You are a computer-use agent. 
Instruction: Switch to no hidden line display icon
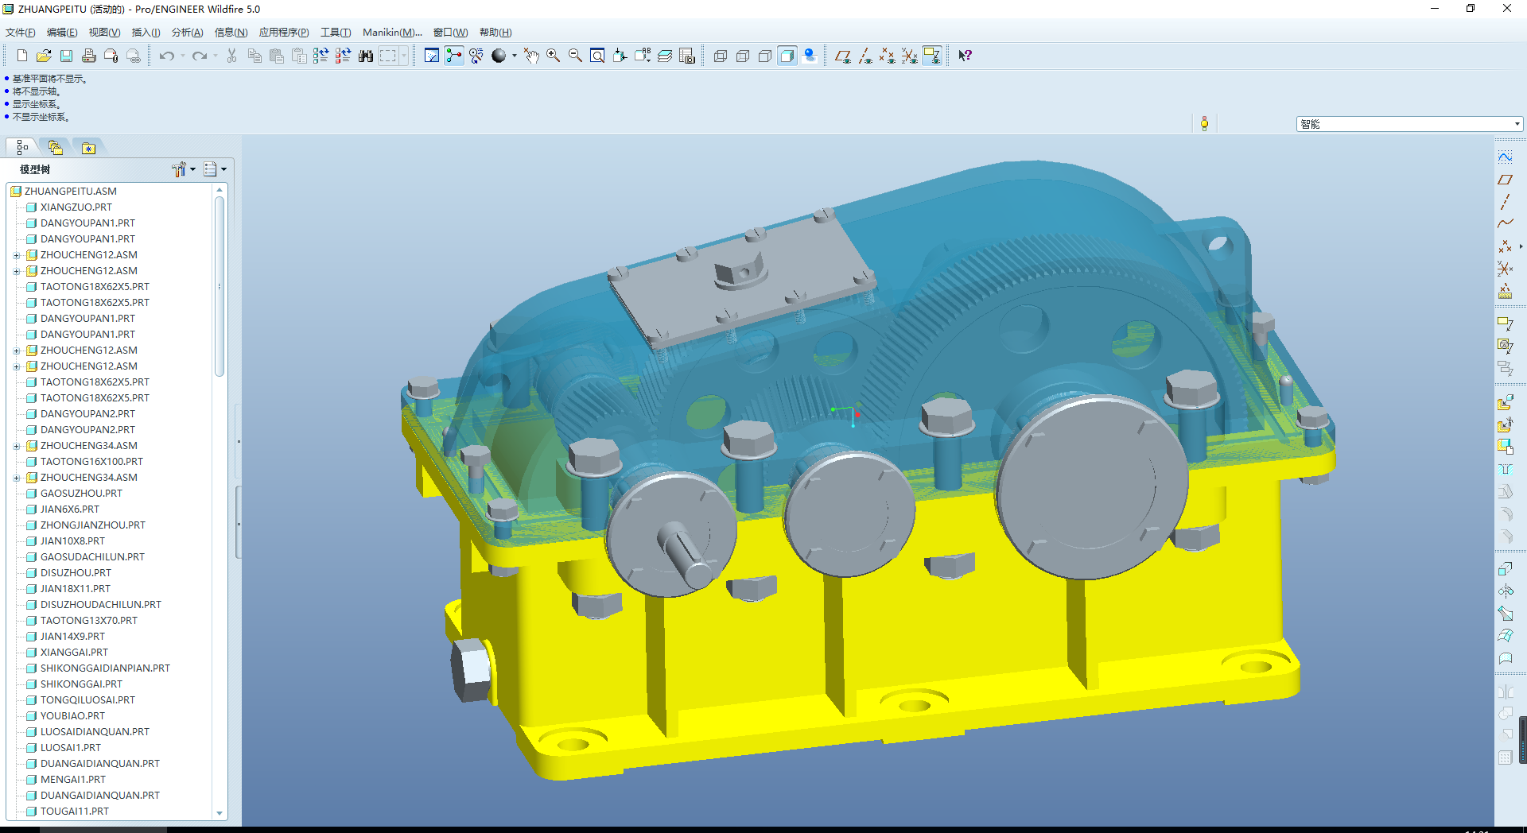[x=765, y=56]
